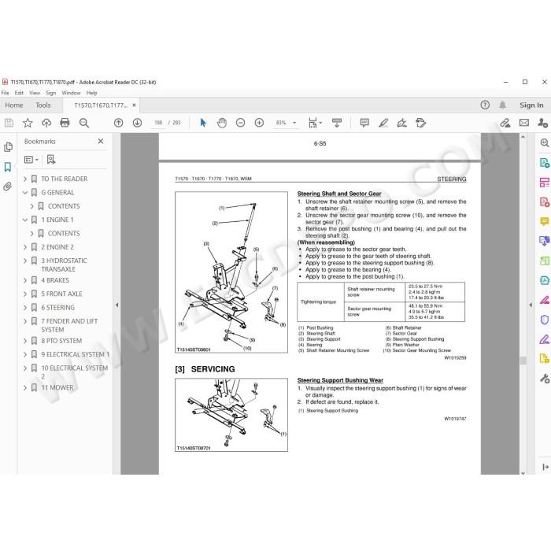551x551 pixels.
Task: Open the Help menu
Action: 92,93
